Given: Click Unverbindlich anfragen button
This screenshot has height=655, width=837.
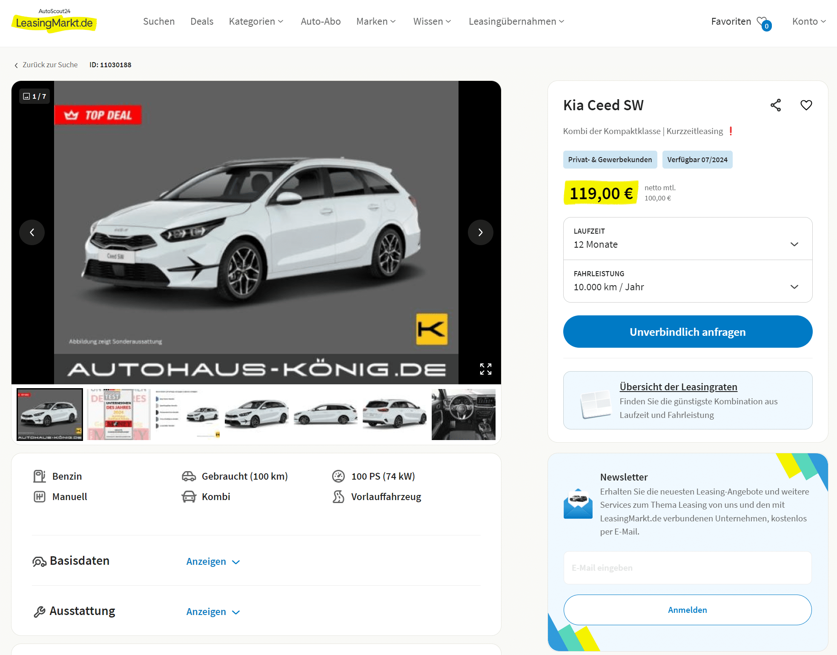Looking at the screenshot, I should point(688,332).
